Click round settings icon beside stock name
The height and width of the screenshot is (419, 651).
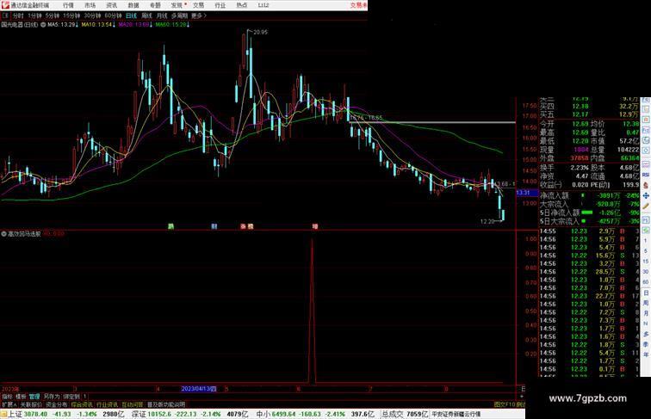(x=43, y=25)
